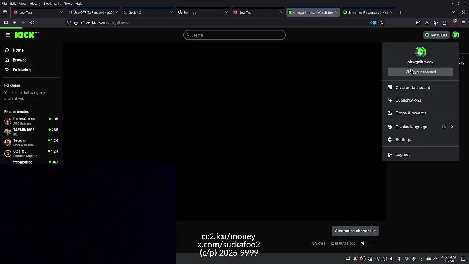This screenshot has width=469, height=264.
Task: Open Drops & rewards from profile menu
Action: (x=421, y=113)
